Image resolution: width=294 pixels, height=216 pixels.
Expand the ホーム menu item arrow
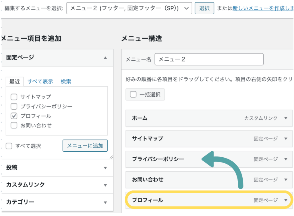(x=285, y=118)
